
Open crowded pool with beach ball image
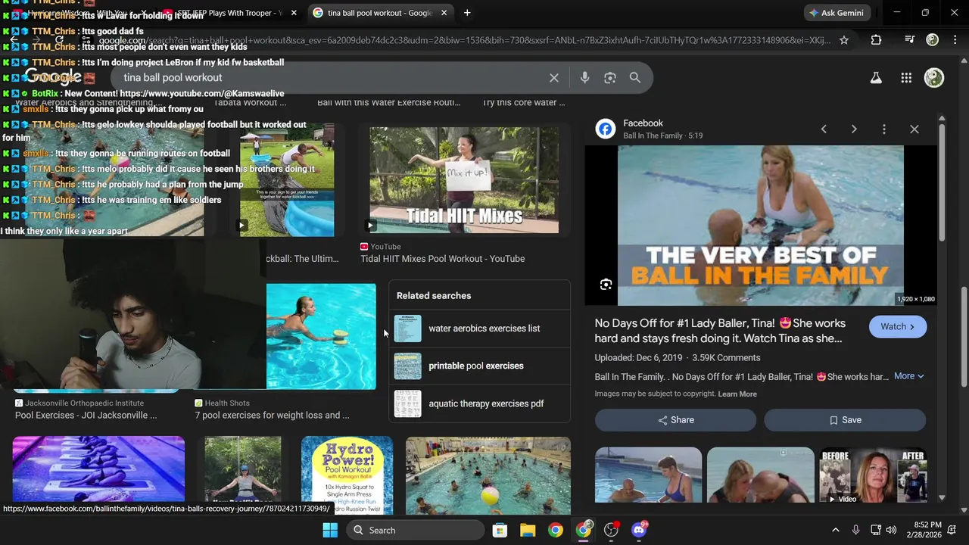pyautogui.click(x=488, y=475)
